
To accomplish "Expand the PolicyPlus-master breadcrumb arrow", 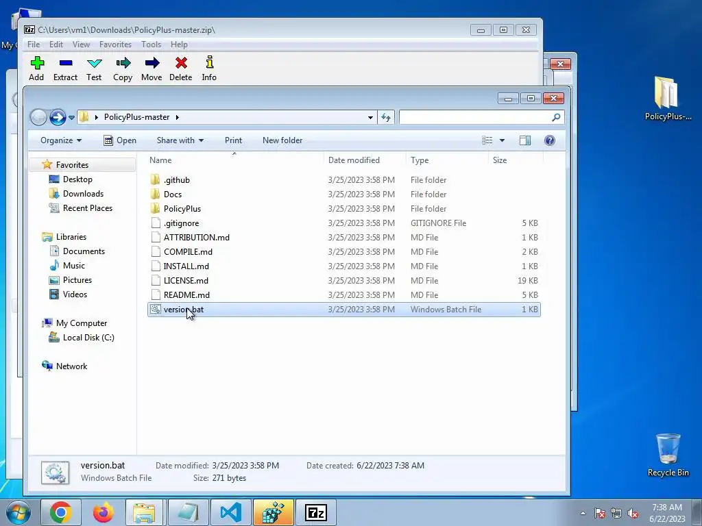I will click(178, 117).
